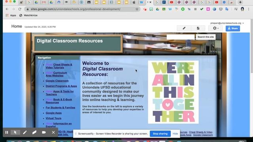This screenshot has height=142, width=253.
Task: Click the browser forward arrow
Action: click(x=13, y=9)
